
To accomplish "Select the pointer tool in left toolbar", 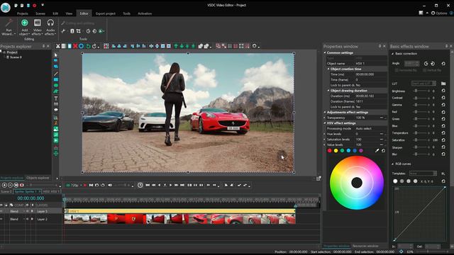I will tap(56, 55).
